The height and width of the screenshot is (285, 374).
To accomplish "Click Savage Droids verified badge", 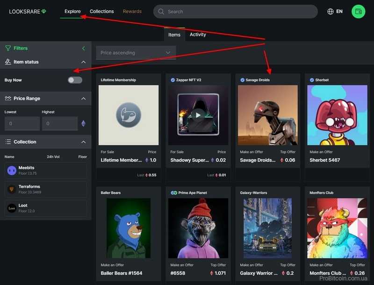I will pyautogui.click(x=242, y=80).
